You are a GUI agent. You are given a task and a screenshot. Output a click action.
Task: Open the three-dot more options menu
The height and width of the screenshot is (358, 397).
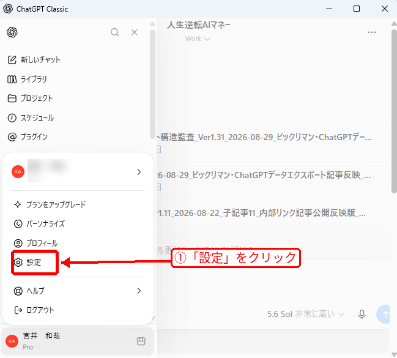(x=372, y=32)
